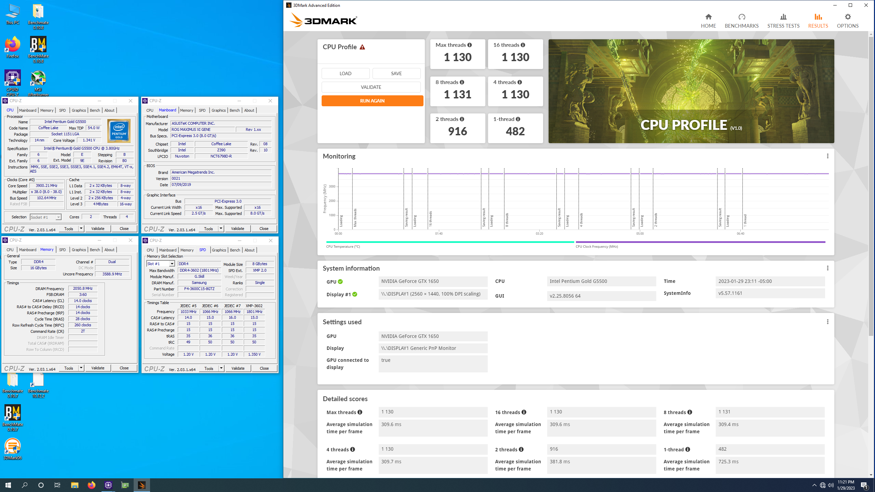Click the GPU name field in System information

coord(433,282)
